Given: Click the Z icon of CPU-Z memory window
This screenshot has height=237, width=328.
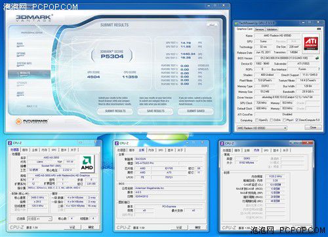Looking at the screenshot, I should point(222,143).
